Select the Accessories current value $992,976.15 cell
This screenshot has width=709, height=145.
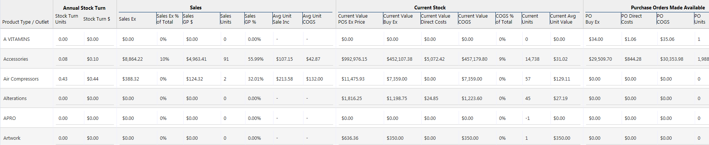click(x=354, y=59)
